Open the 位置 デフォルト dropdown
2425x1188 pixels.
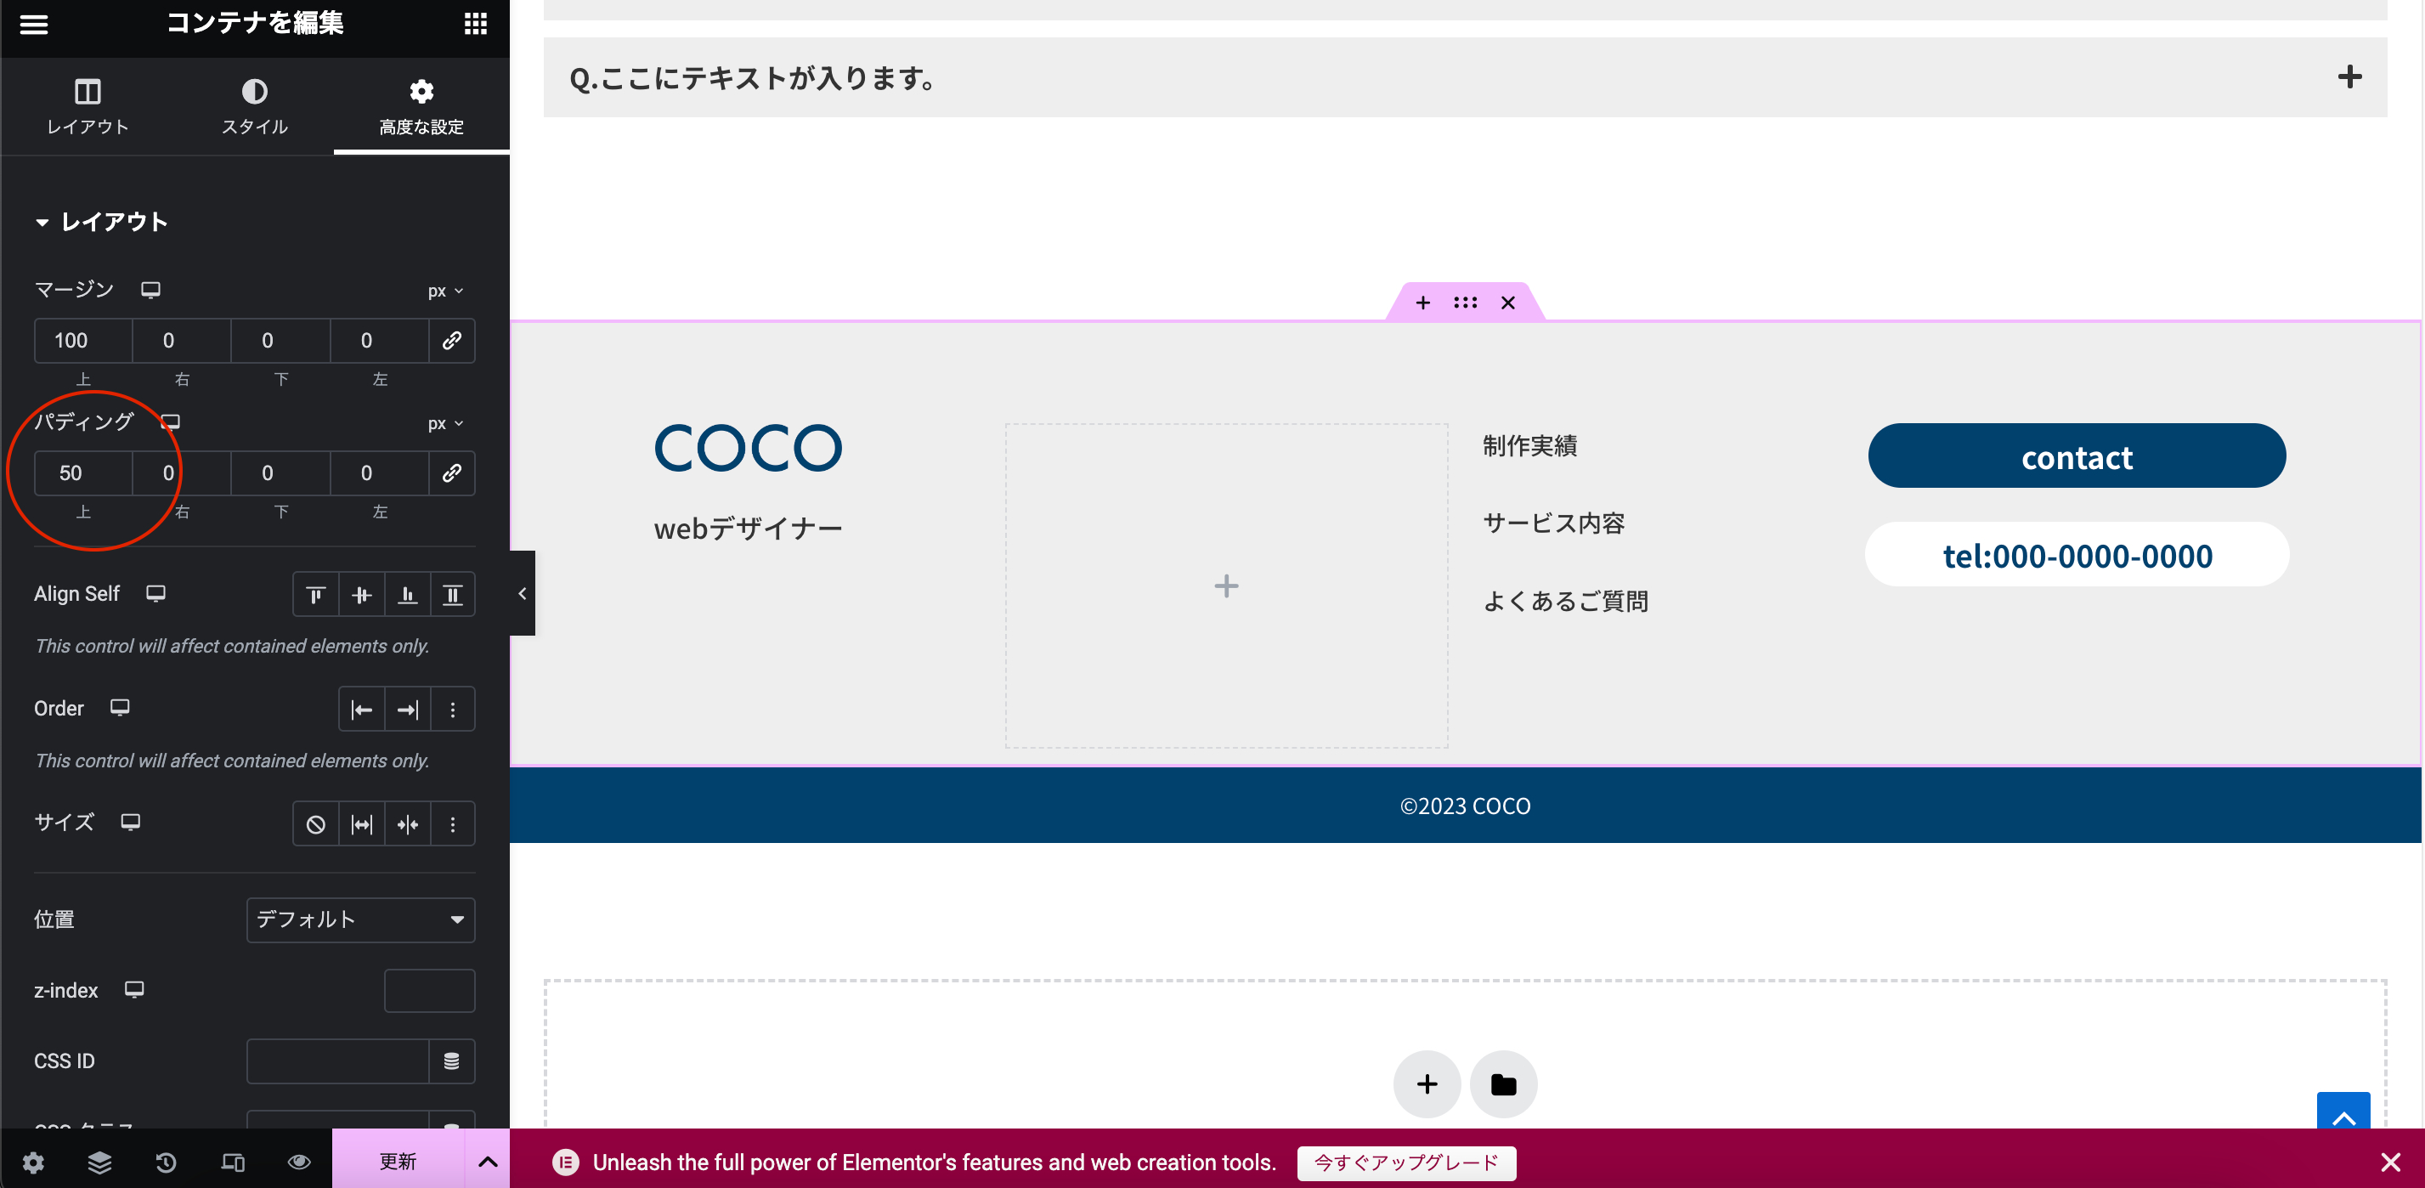coord(360,919)
